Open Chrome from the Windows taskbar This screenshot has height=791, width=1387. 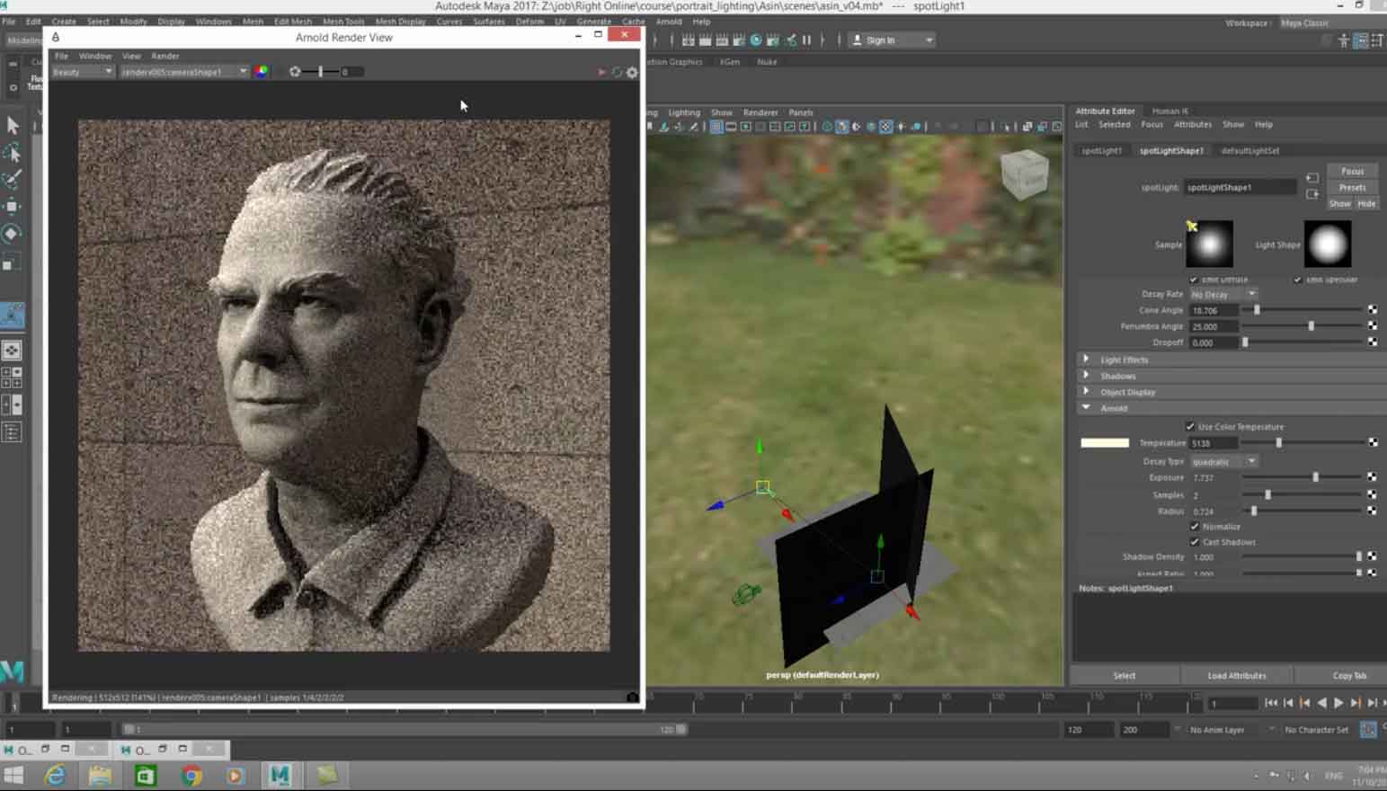coord(191,775)
